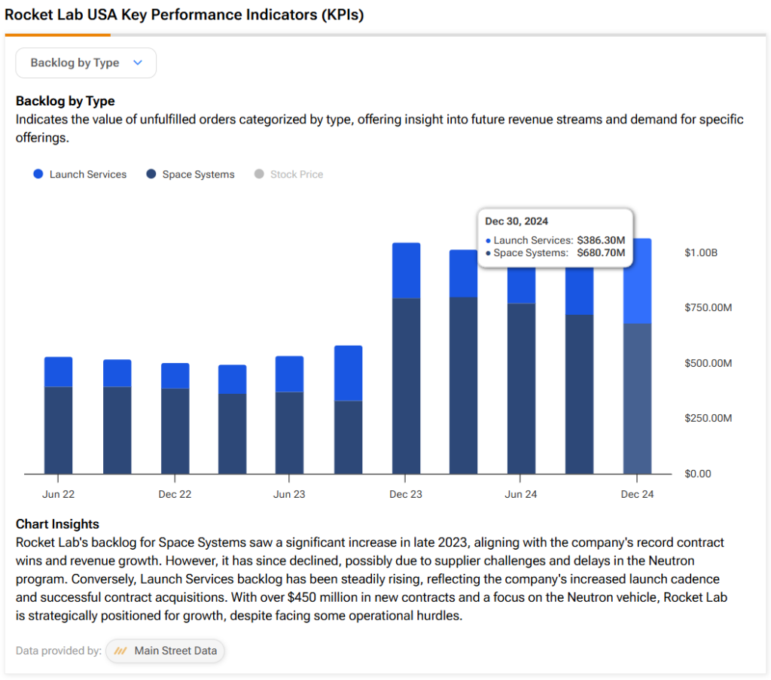Screen dimensions: 771x680
Task: Click the $500.00M y-axis label
Action: tap(709, 364)
